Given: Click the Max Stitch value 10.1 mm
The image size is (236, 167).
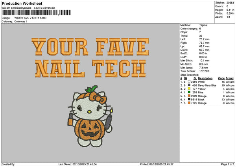Looking at the screenshot, I should tap(204, 60).
